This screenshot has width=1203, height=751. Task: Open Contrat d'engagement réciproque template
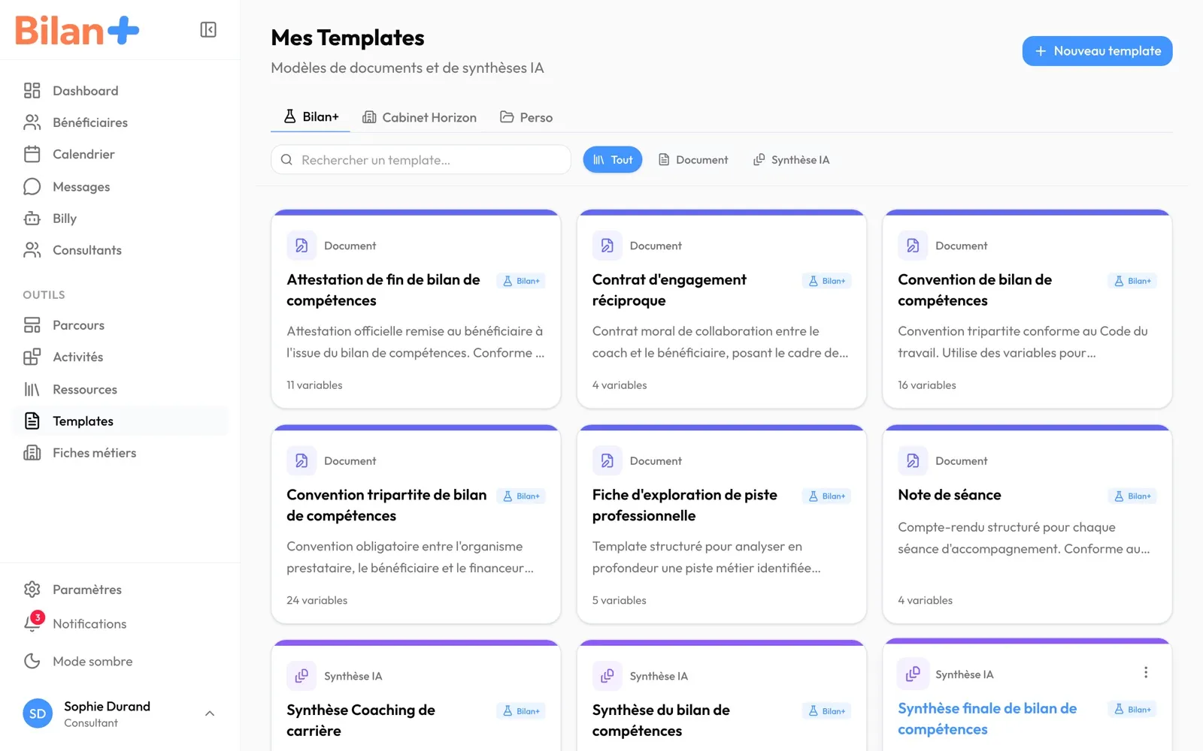pos(722,309)
